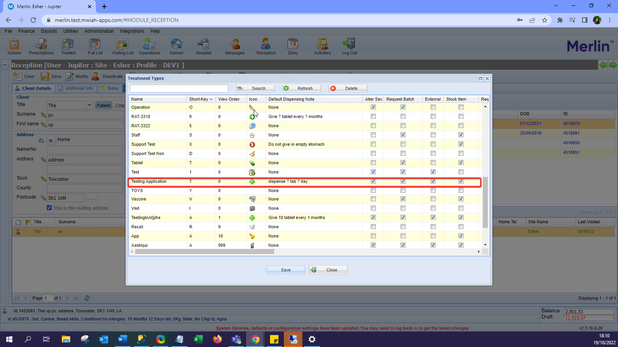This screenshot has width=618, height=347.
Task: Toggle Stock Item checkbox for Testing Application
Action: click(461, 181)
